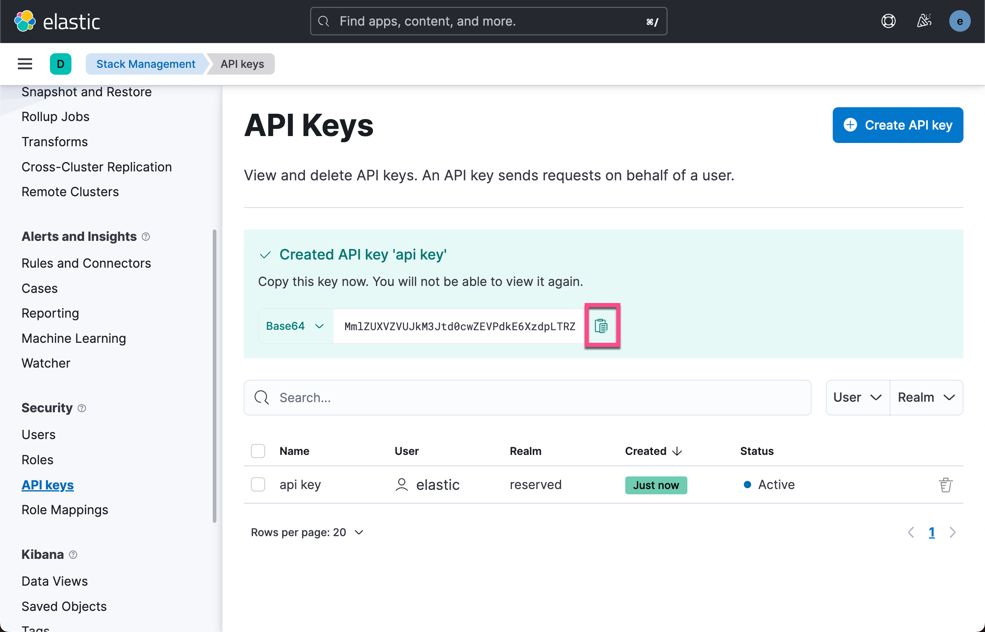Toggle the hamburger navigation menu
This screenshot has width=985, height=632.
point(25,64)
